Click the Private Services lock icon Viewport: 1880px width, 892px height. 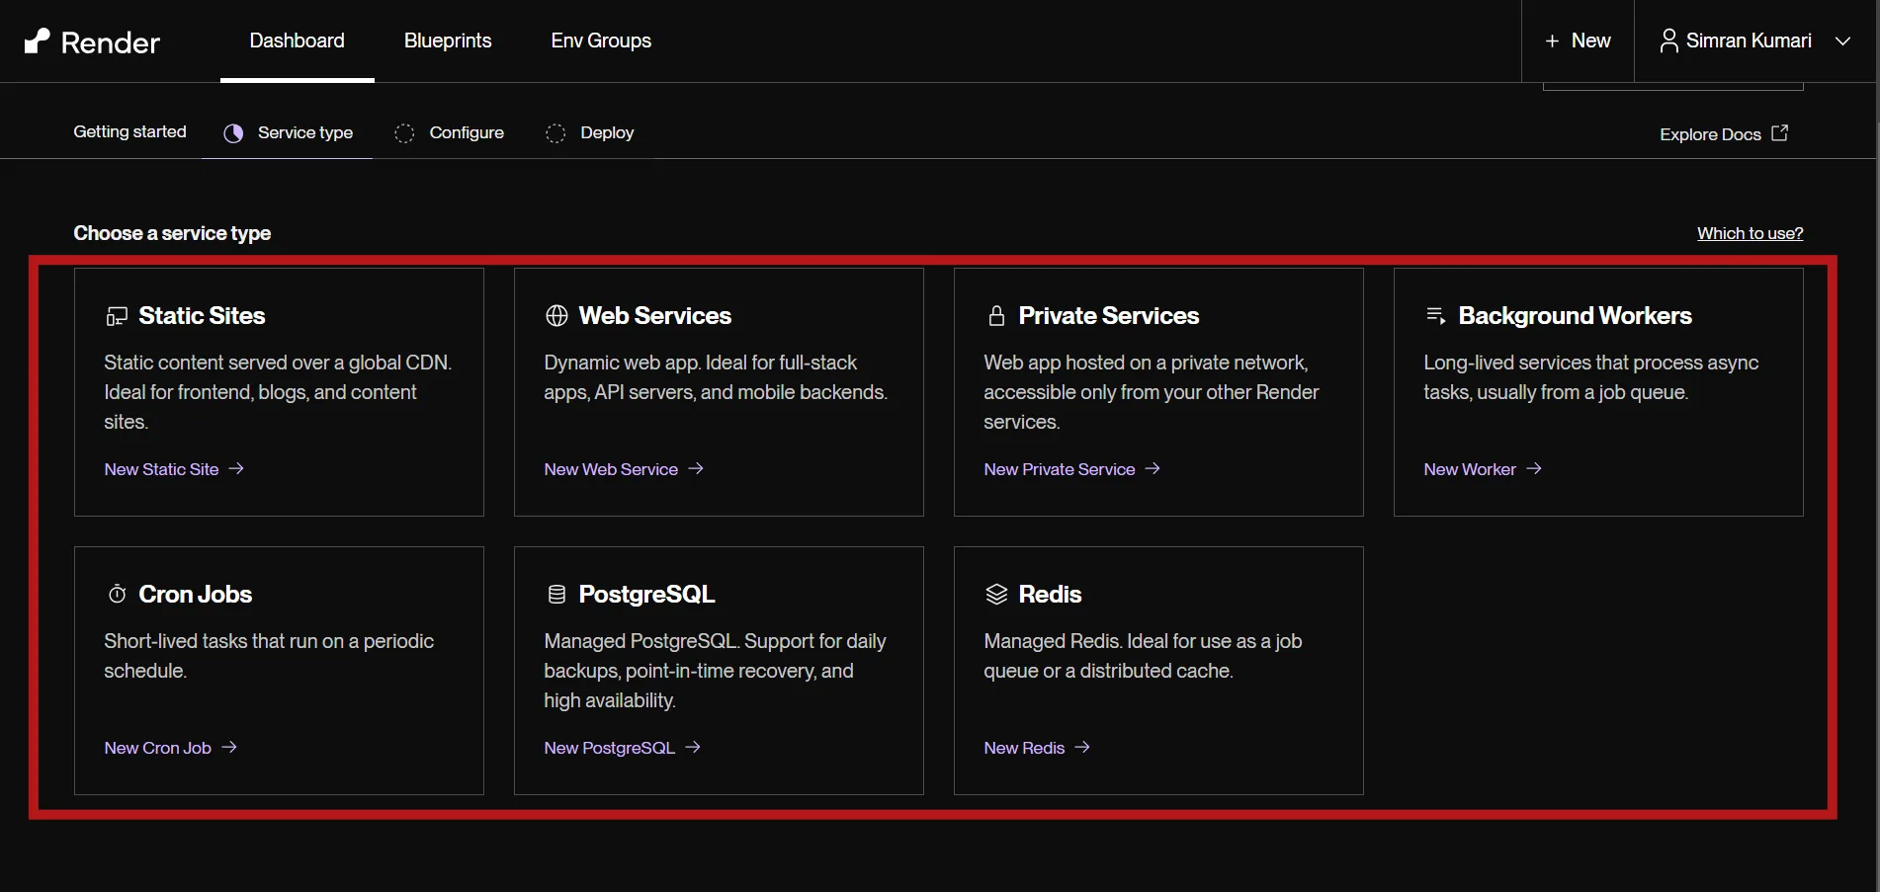pyautogui.click(x=995, y=315)
